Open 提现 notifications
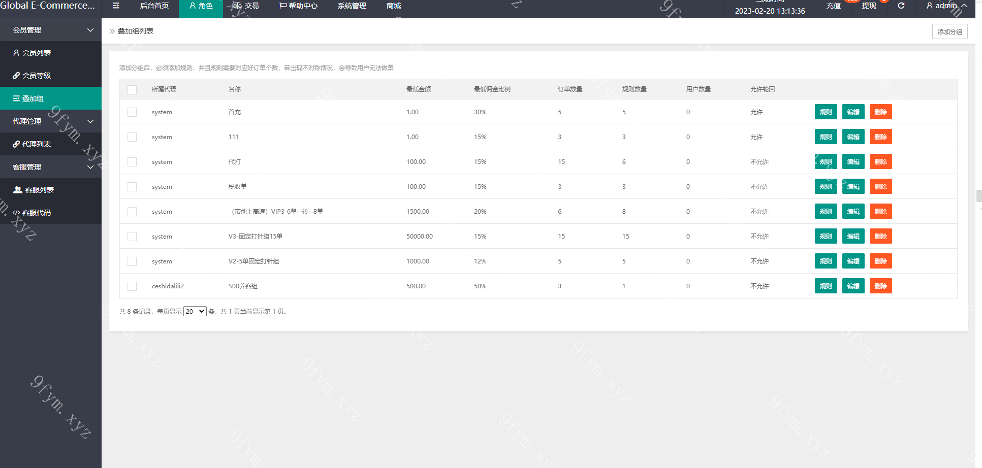Viewport: 982px width, 468px height. [x=869, y=6]
